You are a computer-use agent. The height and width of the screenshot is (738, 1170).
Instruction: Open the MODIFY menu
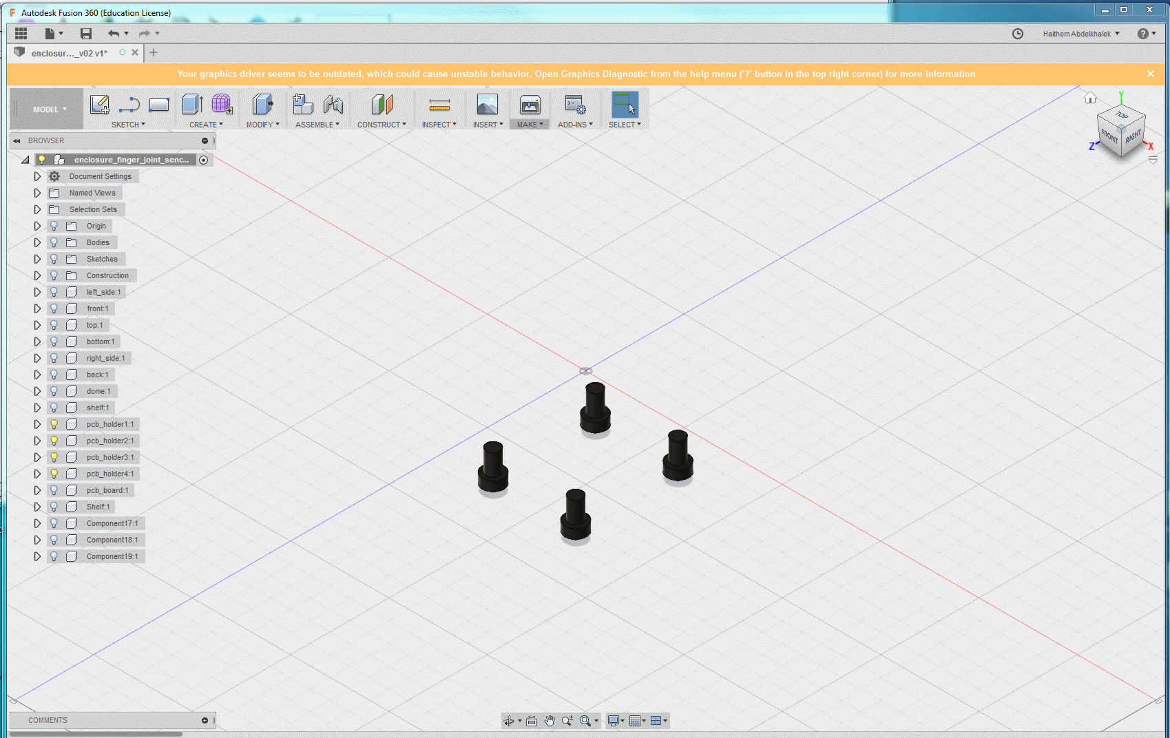coord(263,125)
